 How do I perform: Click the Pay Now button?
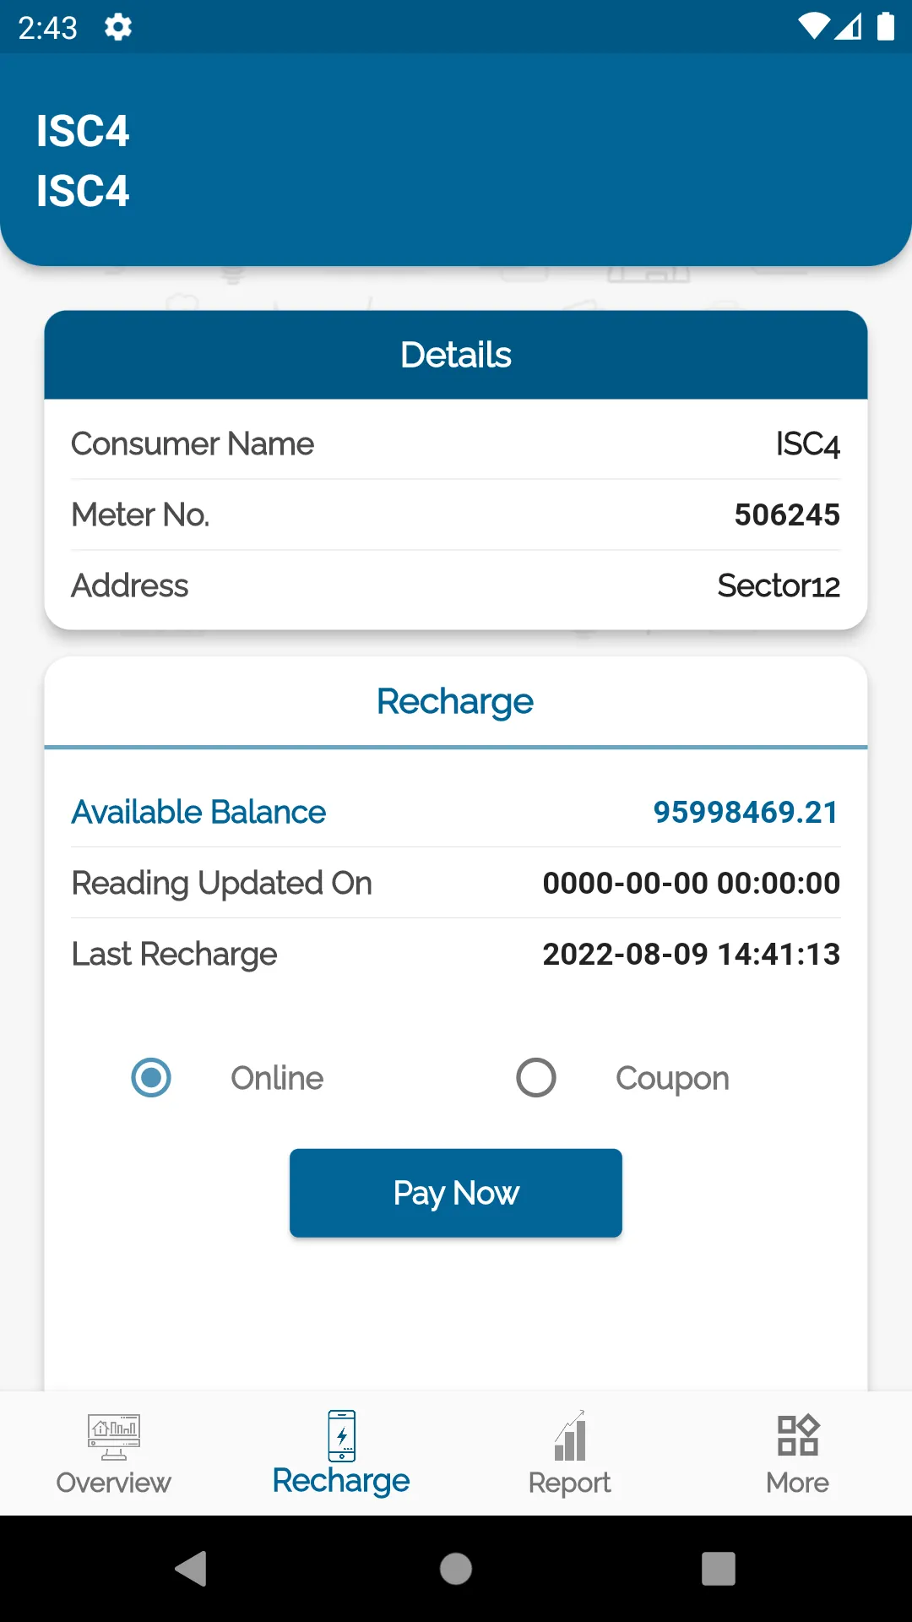(x=456, y=1193)
